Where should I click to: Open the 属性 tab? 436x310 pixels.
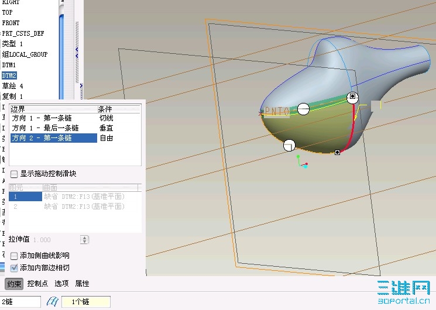(x=83, y=284)
